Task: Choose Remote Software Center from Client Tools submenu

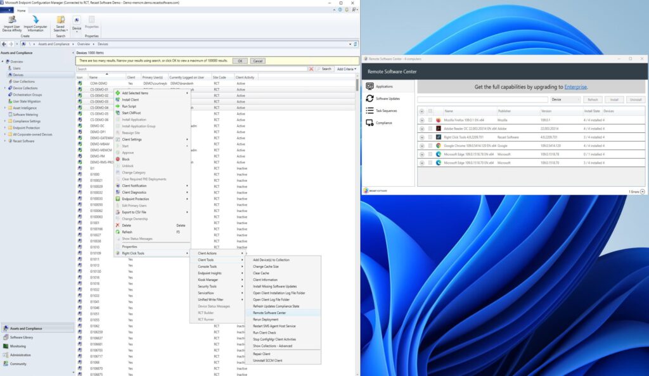Action: tap(269, 313)
